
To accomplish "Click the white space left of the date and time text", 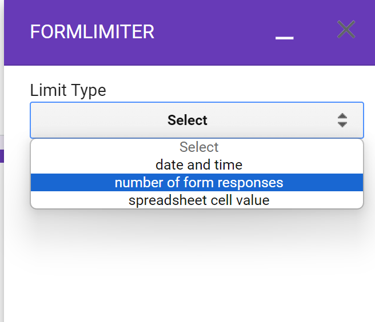I will pyautogui.click(x=86, y=165).
